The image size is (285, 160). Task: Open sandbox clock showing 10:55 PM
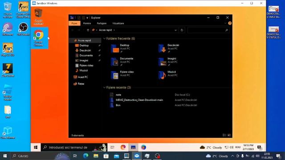[248, 147]
